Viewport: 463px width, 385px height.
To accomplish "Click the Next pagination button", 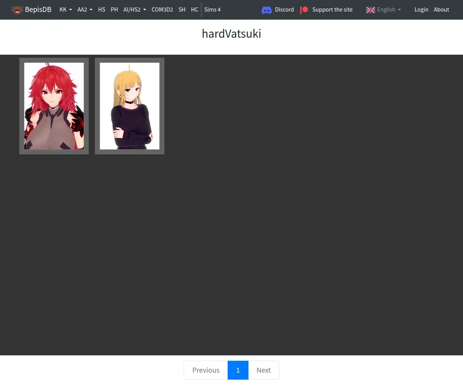I will coord(264,370).
